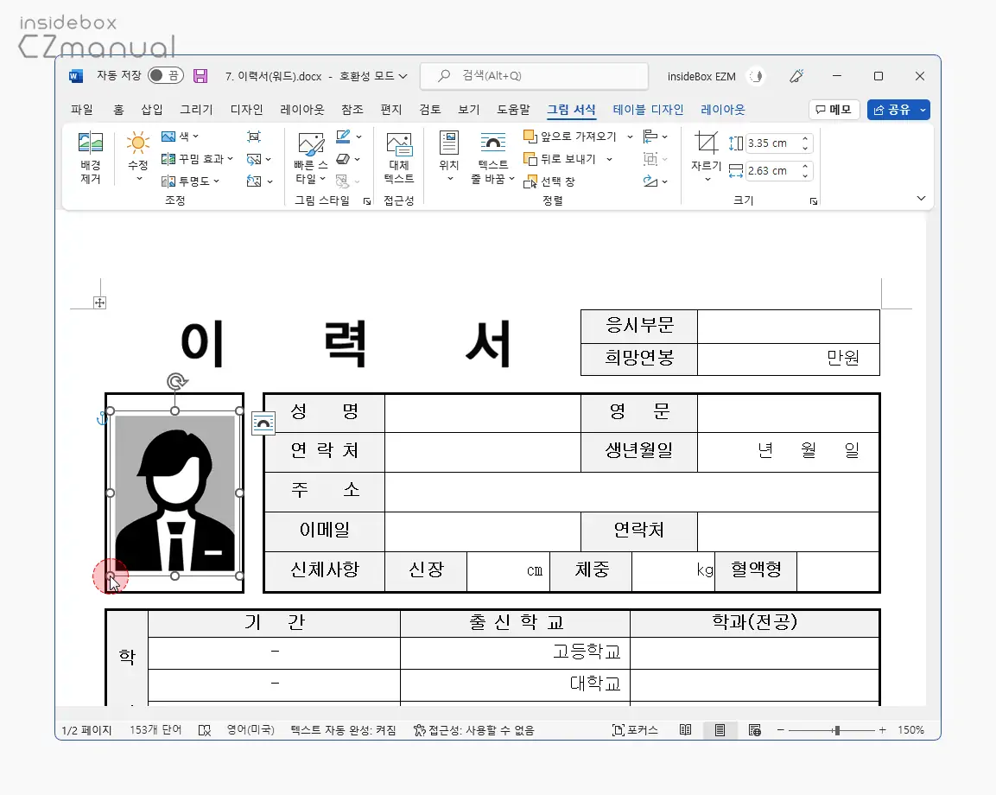
Task: Click the change picture icon
Action: click(254, 159)
